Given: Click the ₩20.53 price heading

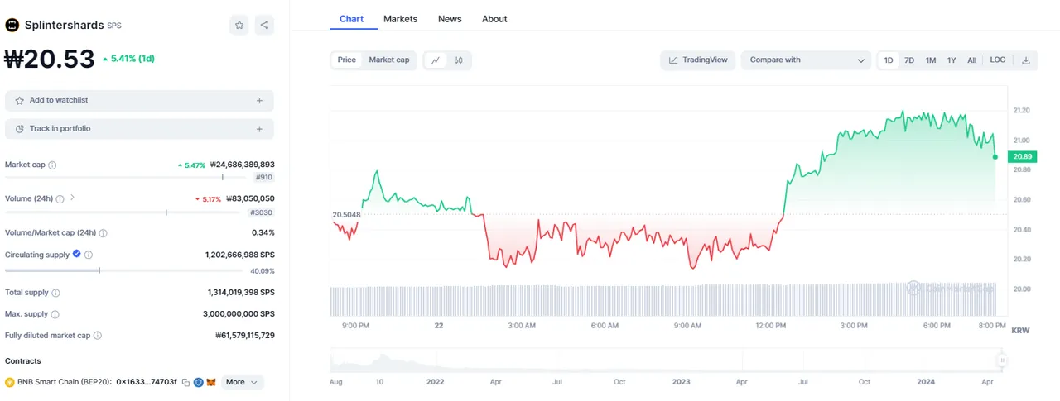Looking at the screenshot, I should pos(50,60).
